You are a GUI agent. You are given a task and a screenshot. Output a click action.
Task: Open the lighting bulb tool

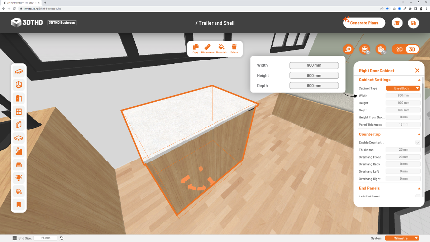(x=19, y=178)
